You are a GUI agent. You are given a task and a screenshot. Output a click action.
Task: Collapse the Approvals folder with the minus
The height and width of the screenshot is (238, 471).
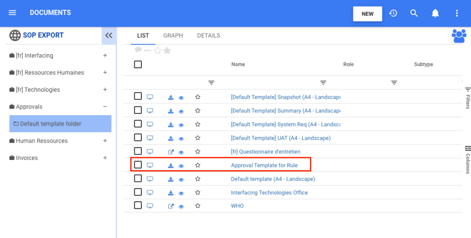(105, 107)
